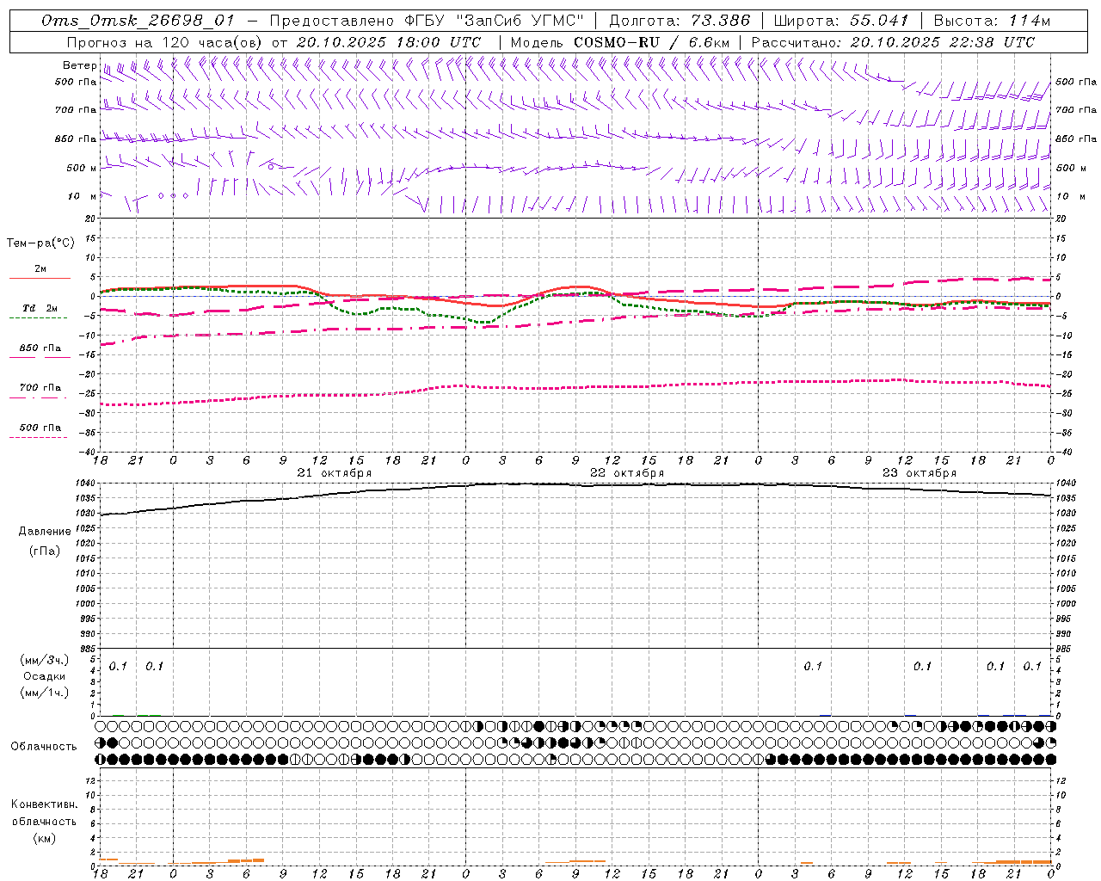Select the 700 гПа temperature legend entry
The height and width of the screenshot is (881, 1101).
click(x=40, y=391)
